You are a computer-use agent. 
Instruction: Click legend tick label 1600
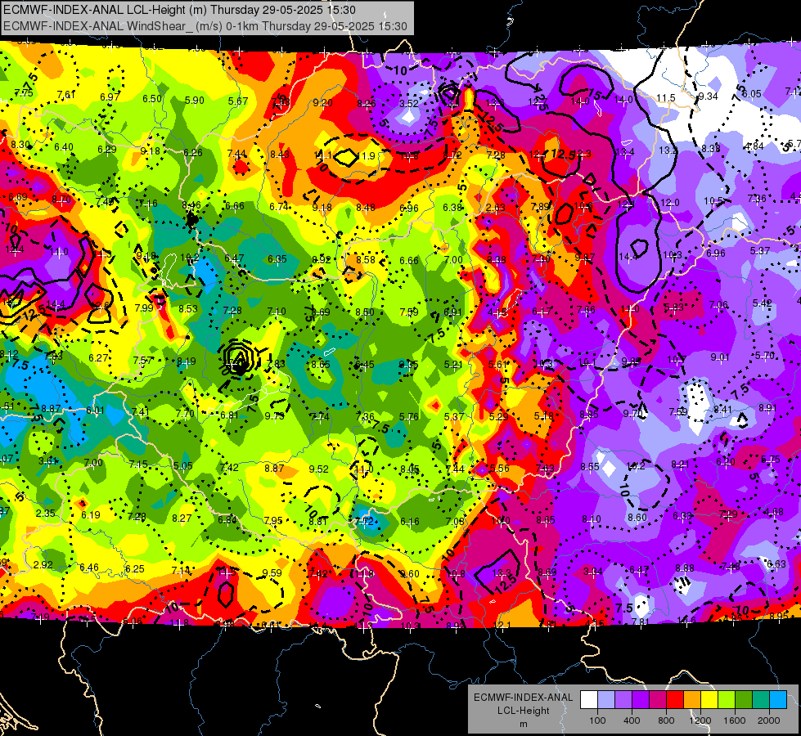click(734, 720)
